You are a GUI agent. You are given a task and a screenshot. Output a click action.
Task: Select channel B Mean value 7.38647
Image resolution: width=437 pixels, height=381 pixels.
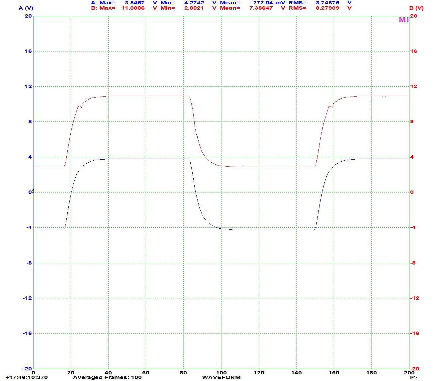[x=261, y=8]
